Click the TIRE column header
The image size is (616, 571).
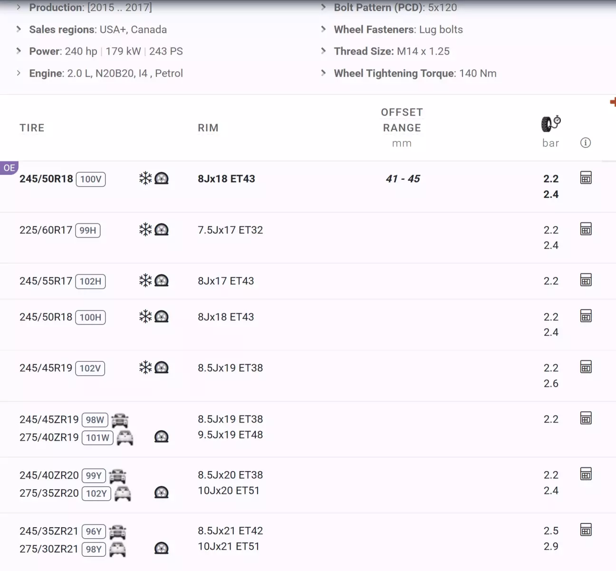pyautogui.click(x=32, y=128)
